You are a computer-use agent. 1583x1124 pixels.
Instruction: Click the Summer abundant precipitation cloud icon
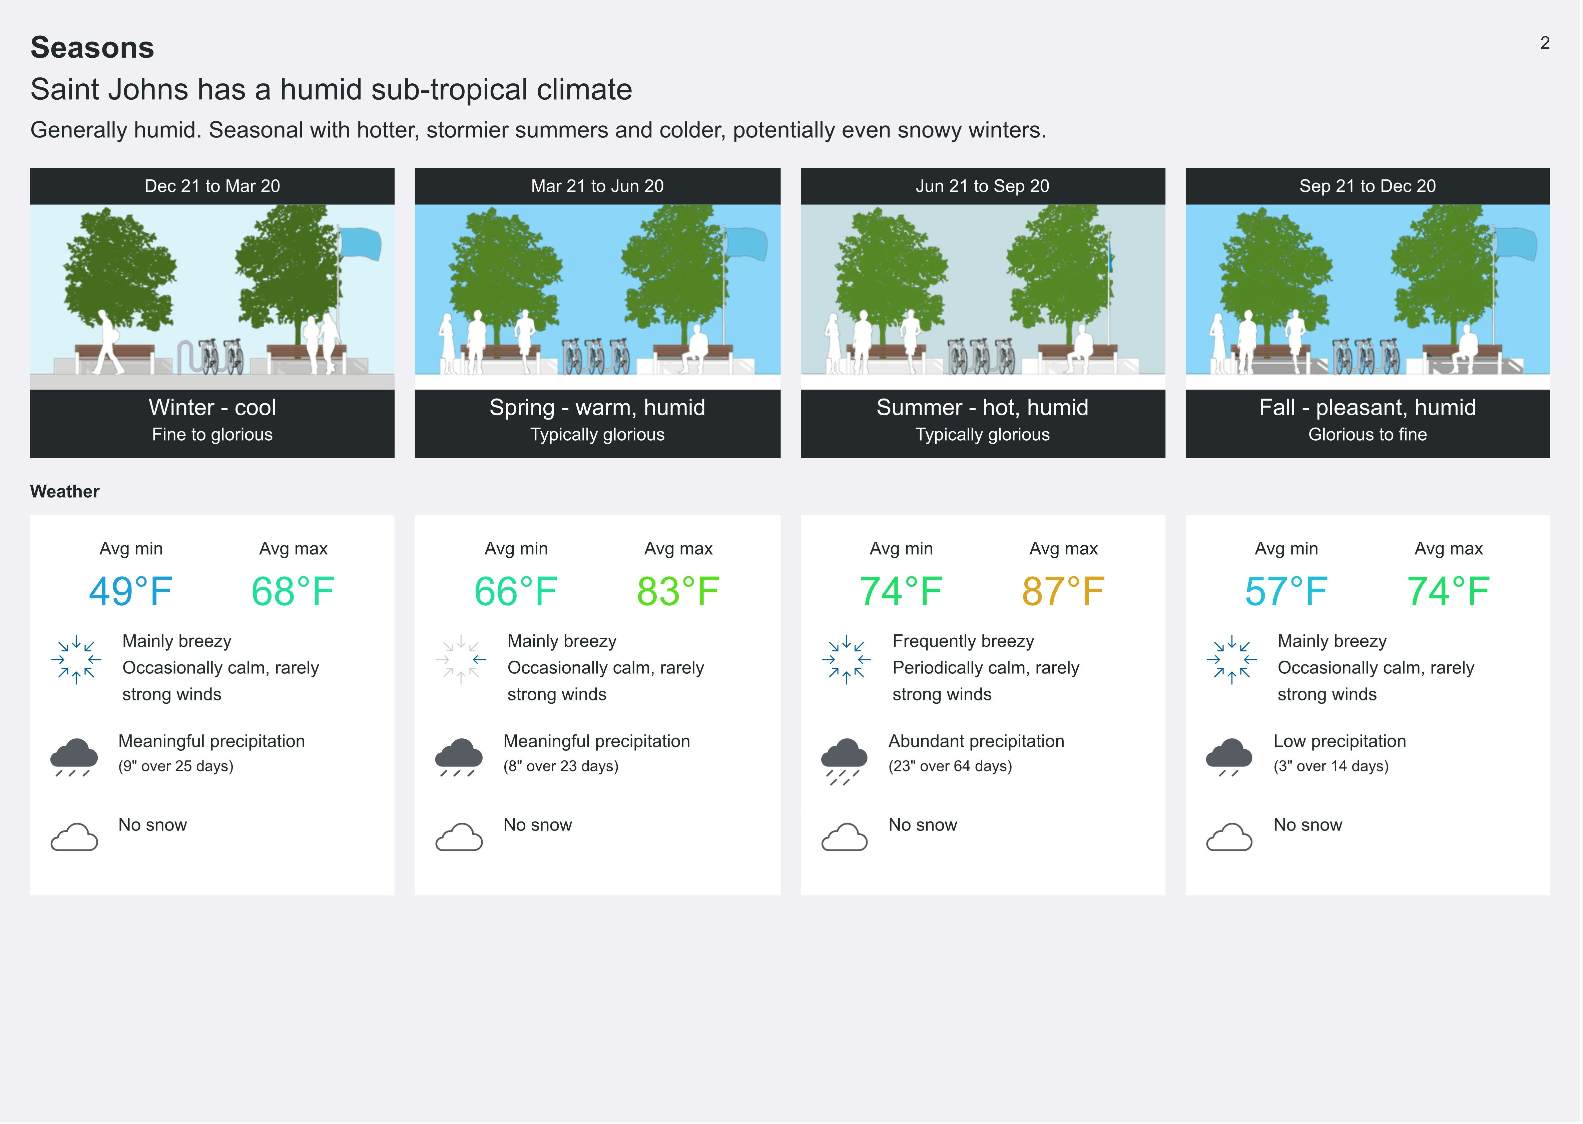844,759
